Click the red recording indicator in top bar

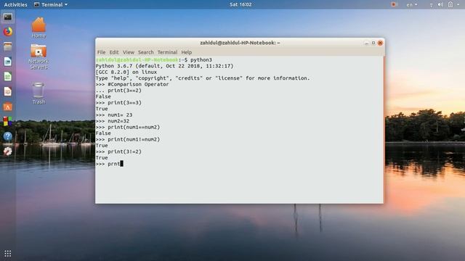pyautogui.click(x=394, y=4)
